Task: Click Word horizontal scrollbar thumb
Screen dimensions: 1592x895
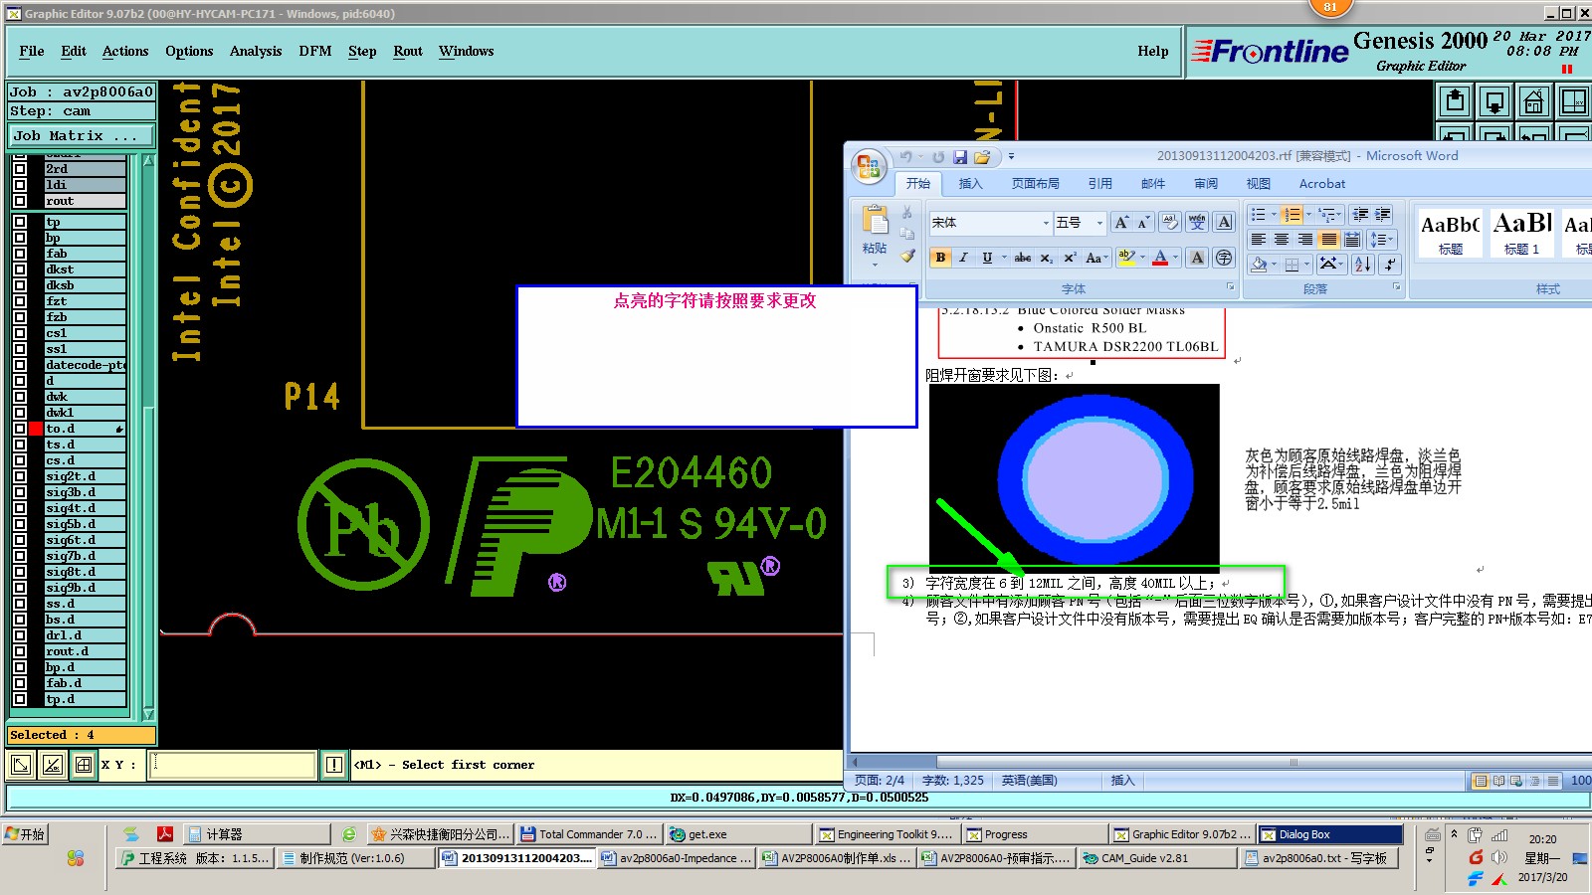Action: tap(1293, 762)
